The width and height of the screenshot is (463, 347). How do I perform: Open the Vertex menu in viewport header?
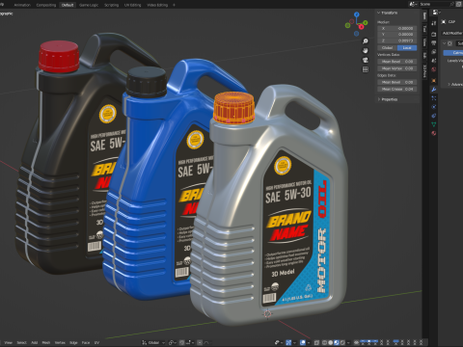pos(60,342)
